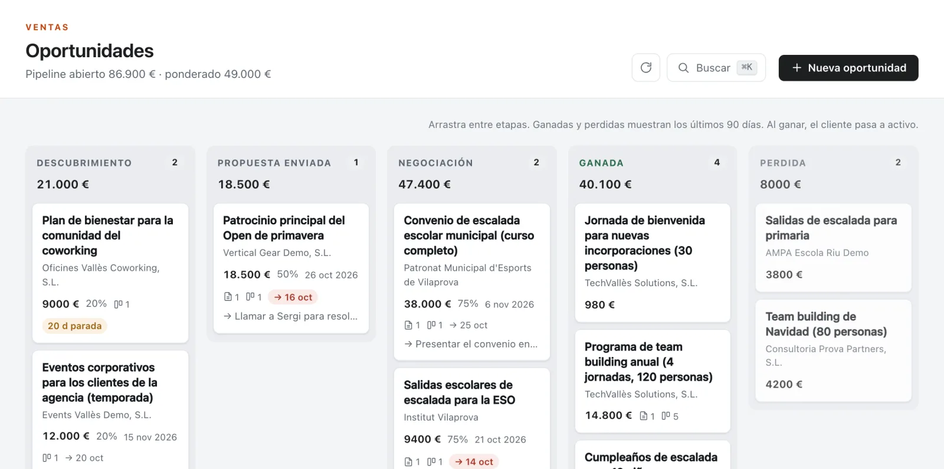
Task: Click the plus icon on Nueva oportunidad
Action: point(796,68)
